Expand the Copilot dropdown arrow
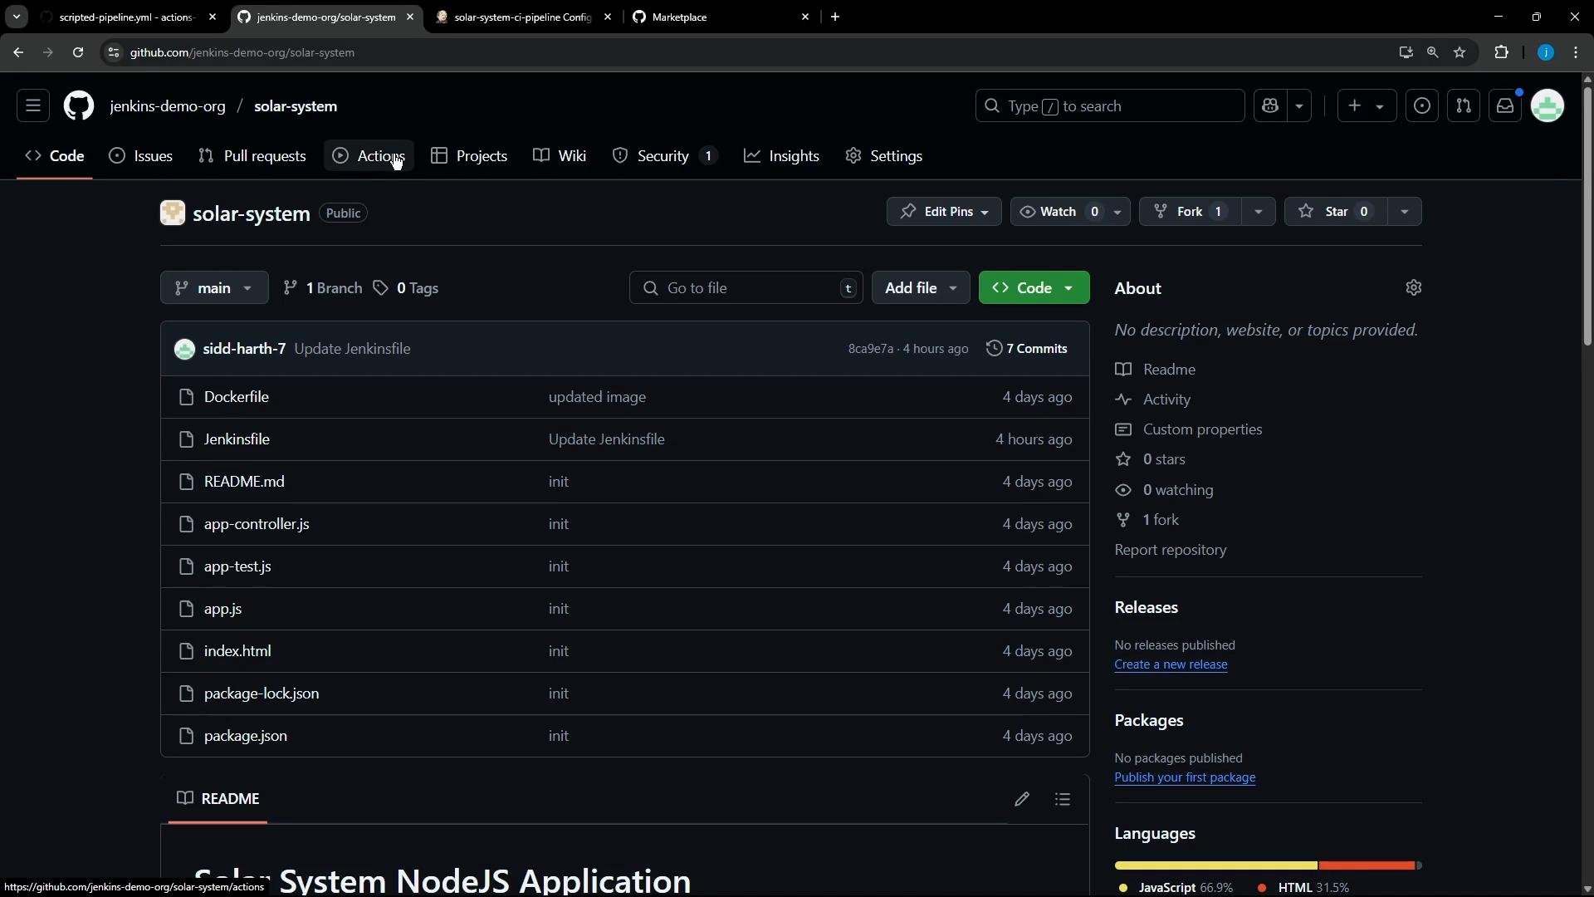1594x897 pixels. [x=1299, y=105]
